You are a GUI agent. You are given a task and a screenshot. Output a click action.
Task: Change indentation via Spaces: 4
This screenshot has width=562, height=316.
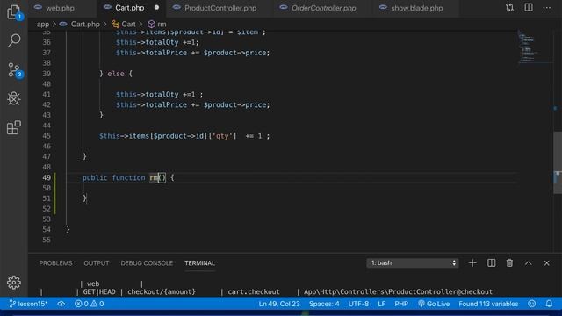324,304
